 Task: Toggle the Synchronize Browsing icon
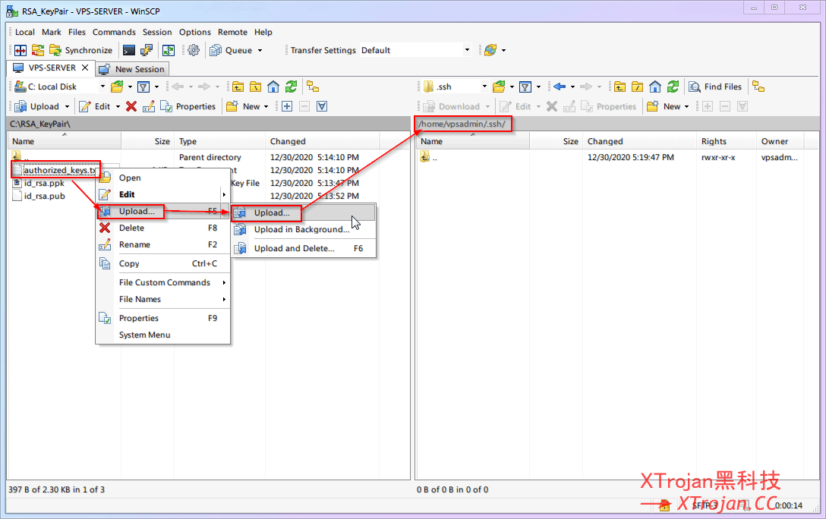point(169,51)
